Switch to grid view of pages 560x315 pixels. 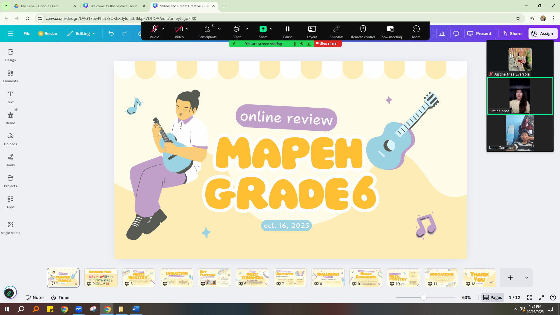(530, 297)
